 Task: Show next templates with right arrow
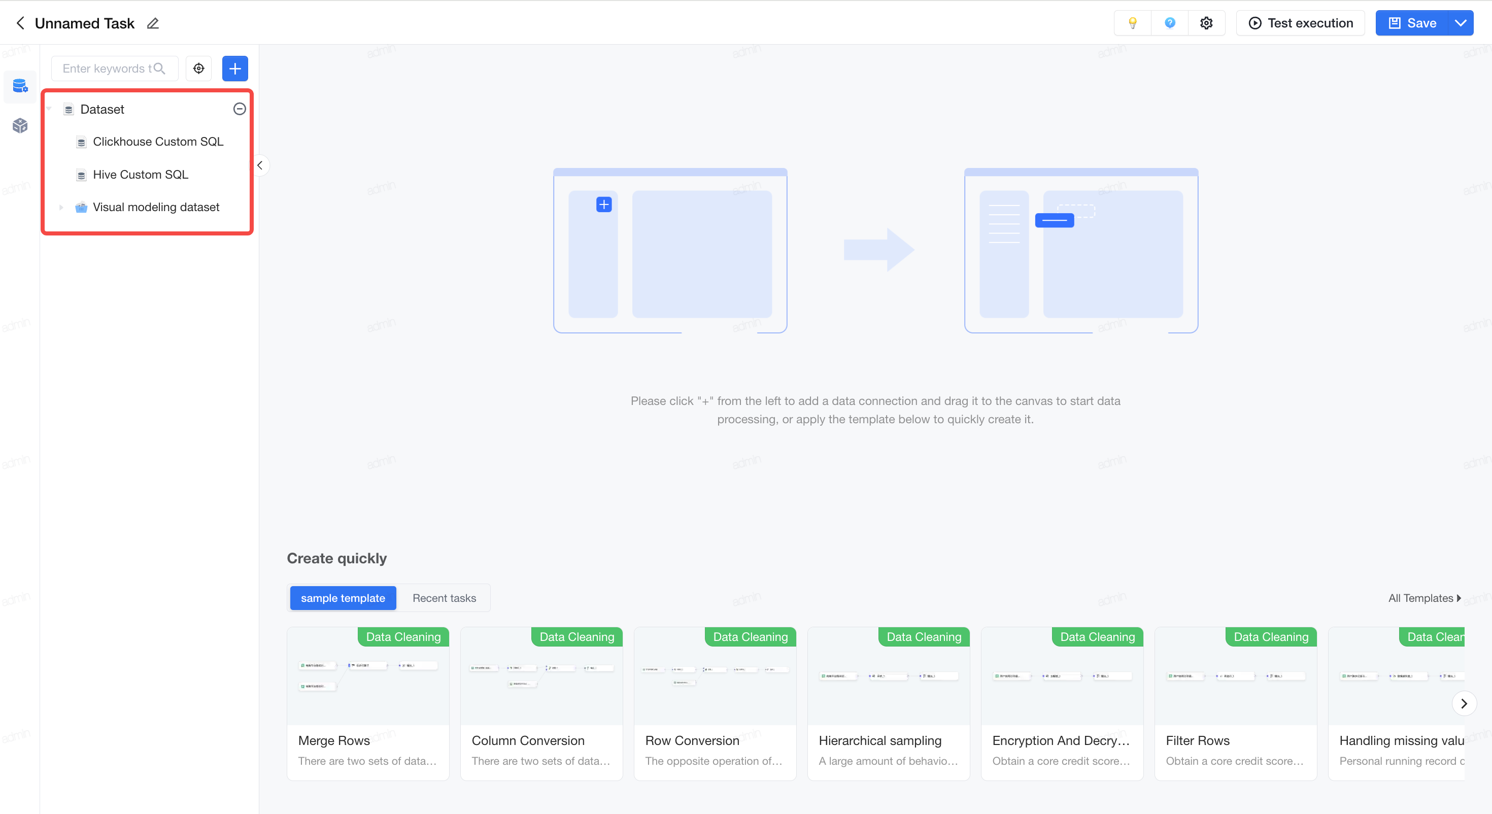pyautogui.click(x=1464, y=703)
